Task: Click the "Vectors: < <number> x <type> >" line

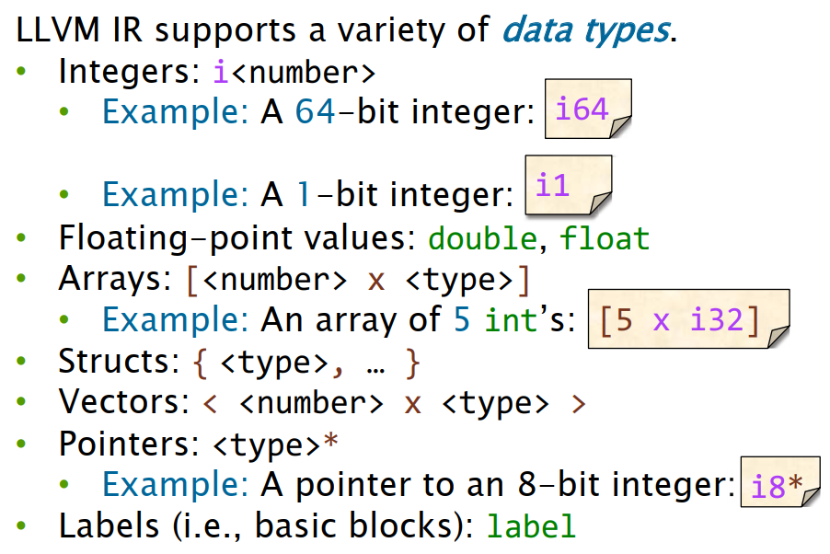Action: pos(322,404)
